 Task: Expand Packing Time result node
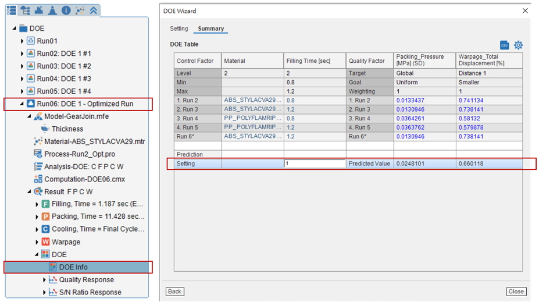37,216
